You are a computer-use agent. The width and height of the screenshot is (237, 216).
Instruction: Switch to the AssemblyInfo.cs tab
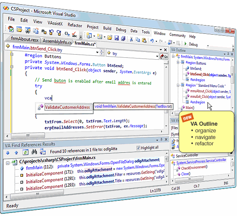[57, 41]
